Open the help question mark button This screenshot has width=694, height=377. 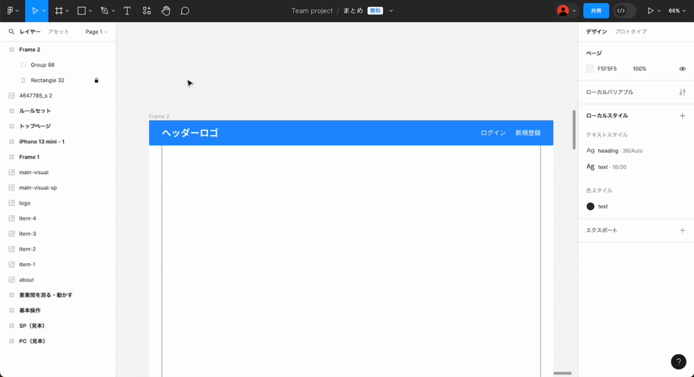[678, 362]
